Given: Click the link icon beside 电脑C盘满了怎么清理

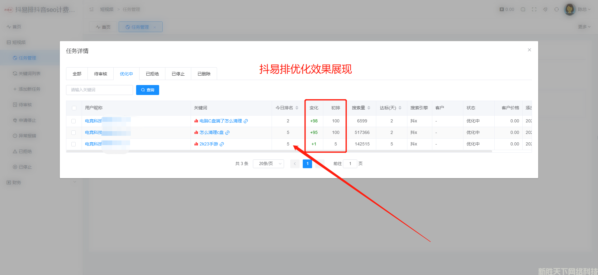Looking at the screenshot, I should [x=246, y=121].
